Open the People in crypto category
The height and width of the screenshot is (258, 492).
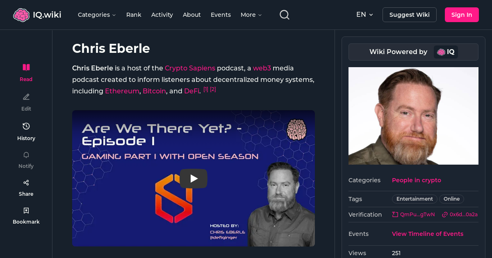point(417,180)
